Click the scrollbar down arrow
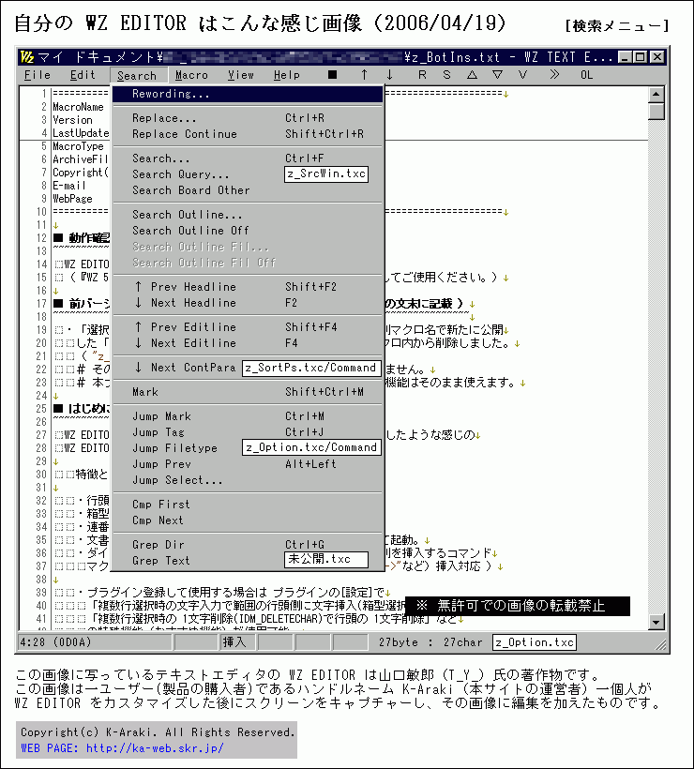This screenshot has width=694, height=769. 656,622
